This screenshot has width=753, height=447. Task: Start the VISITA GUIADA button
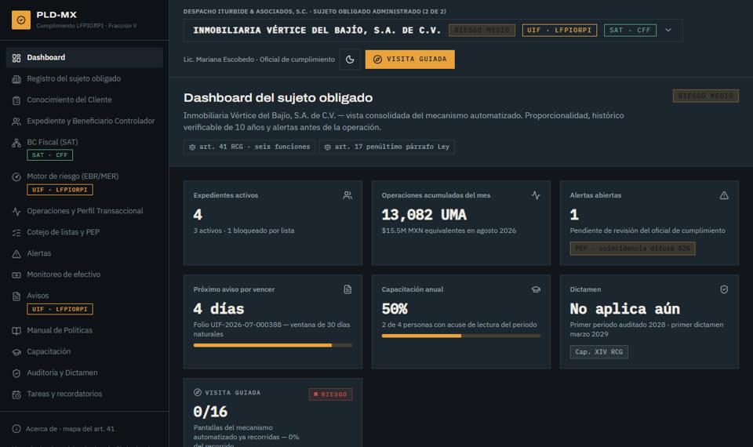pos(409,60)
